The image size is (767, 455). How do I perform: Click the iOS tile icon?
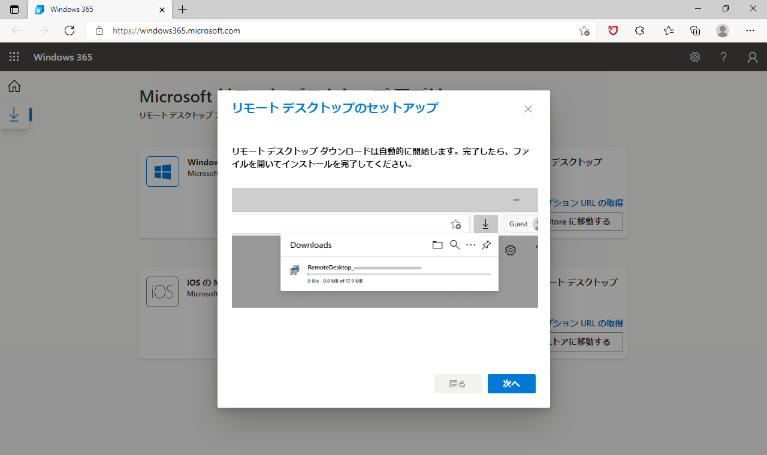tap(162, 292)
